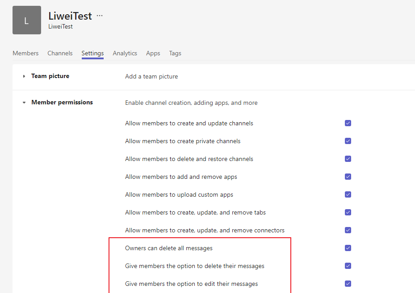Uncheck Owners can delete all messages
415x293 pixels.
coord(348,248)
